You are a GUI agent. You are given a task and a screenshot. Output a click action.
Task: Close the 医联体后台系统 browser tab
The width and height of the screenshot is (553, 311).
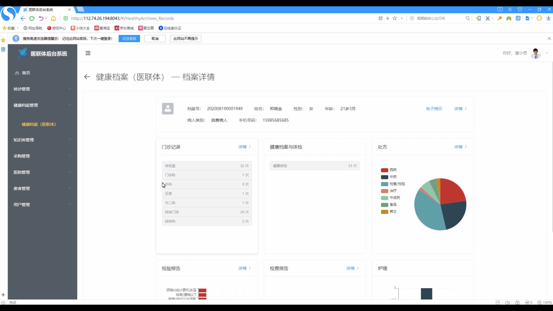[x=69, y=10]
